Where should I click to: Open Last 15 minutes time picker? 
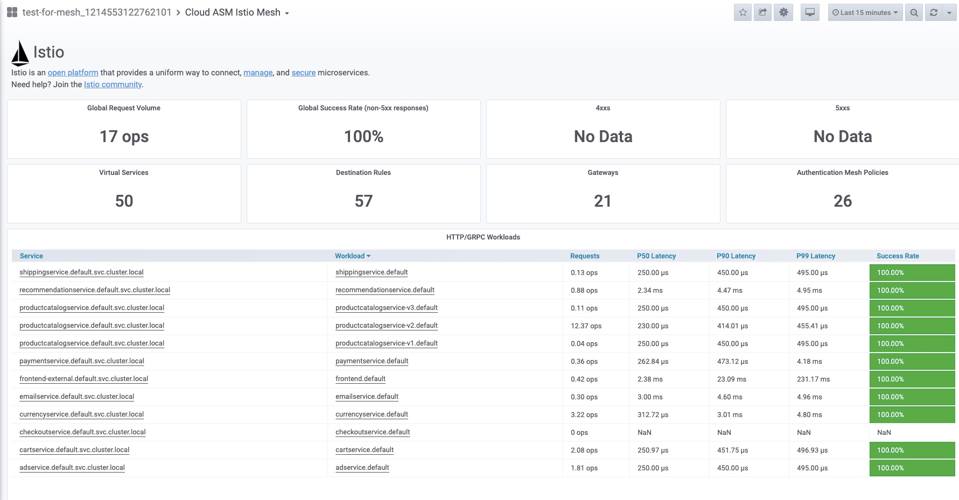tap(865, 12)
